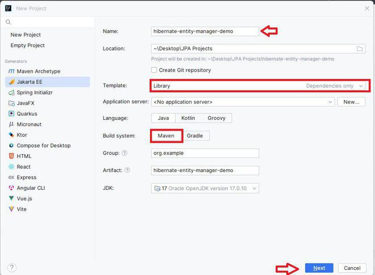This screenshot has width=375, height=275.
Task: Select the Quarkus generator
Action: (x=48, y=114)
